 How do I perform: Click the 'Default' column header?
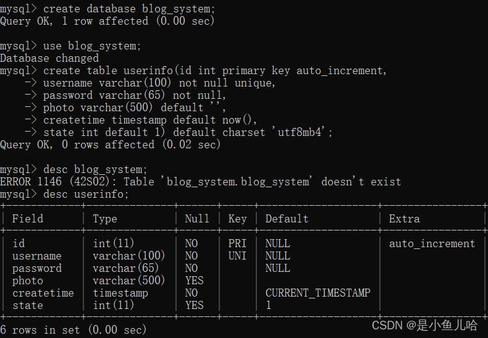(287, 219)
